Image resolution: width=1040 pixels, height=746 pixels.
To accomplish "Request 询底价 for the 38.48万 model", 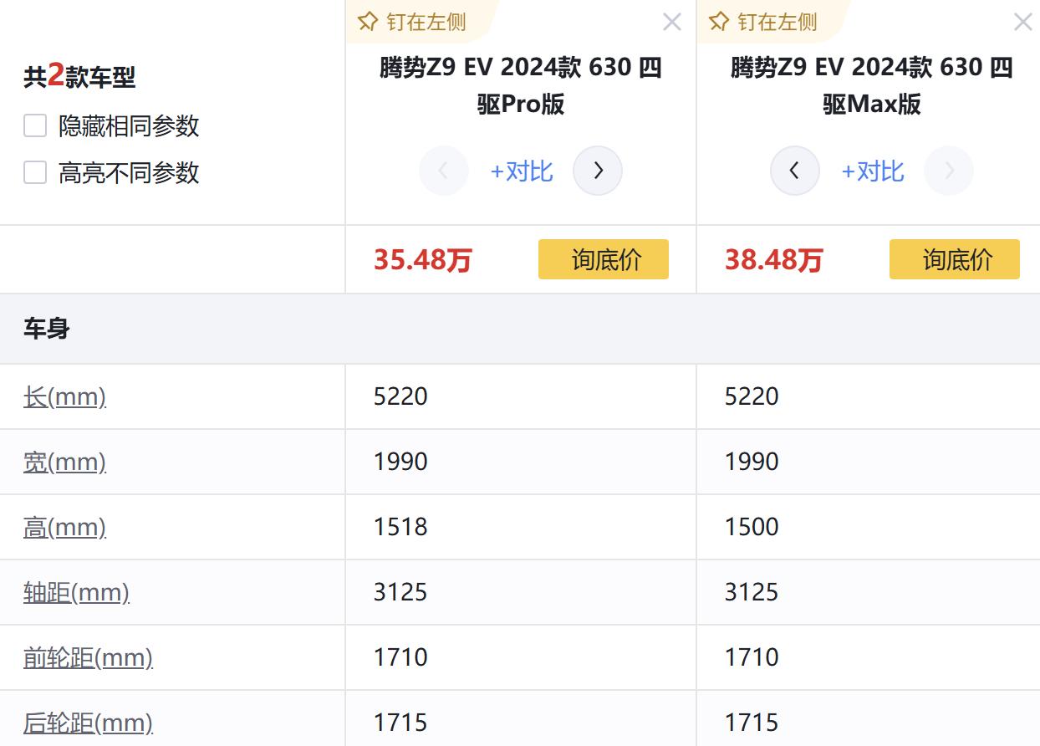I will (954, 259).
